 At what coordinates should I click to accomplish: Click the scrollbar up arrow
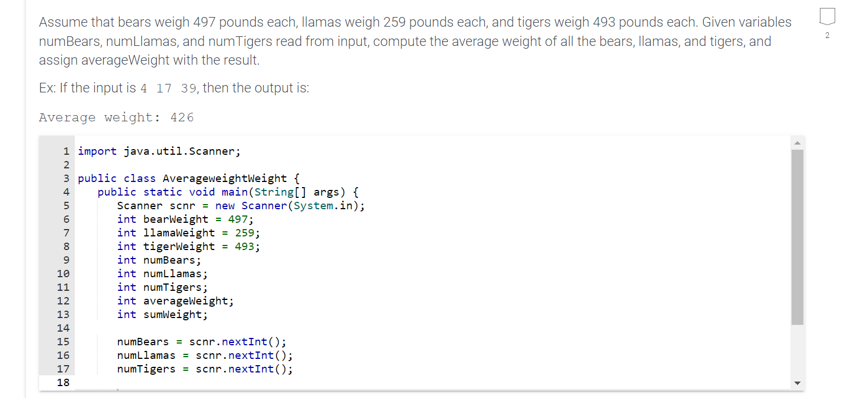pos(798,142)
